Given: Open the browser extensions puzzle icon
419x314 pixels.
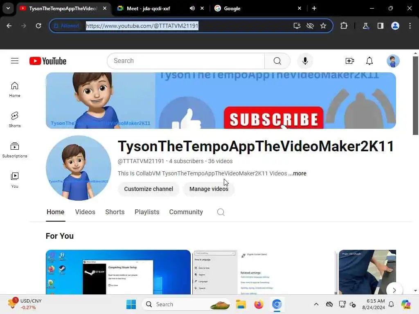Looking at the screenshot, I should [344, 26].
